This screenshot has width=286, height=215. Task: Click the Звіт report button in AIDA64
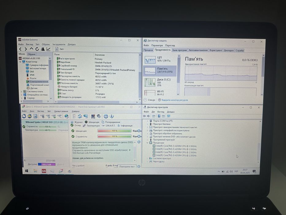point(59,49)
